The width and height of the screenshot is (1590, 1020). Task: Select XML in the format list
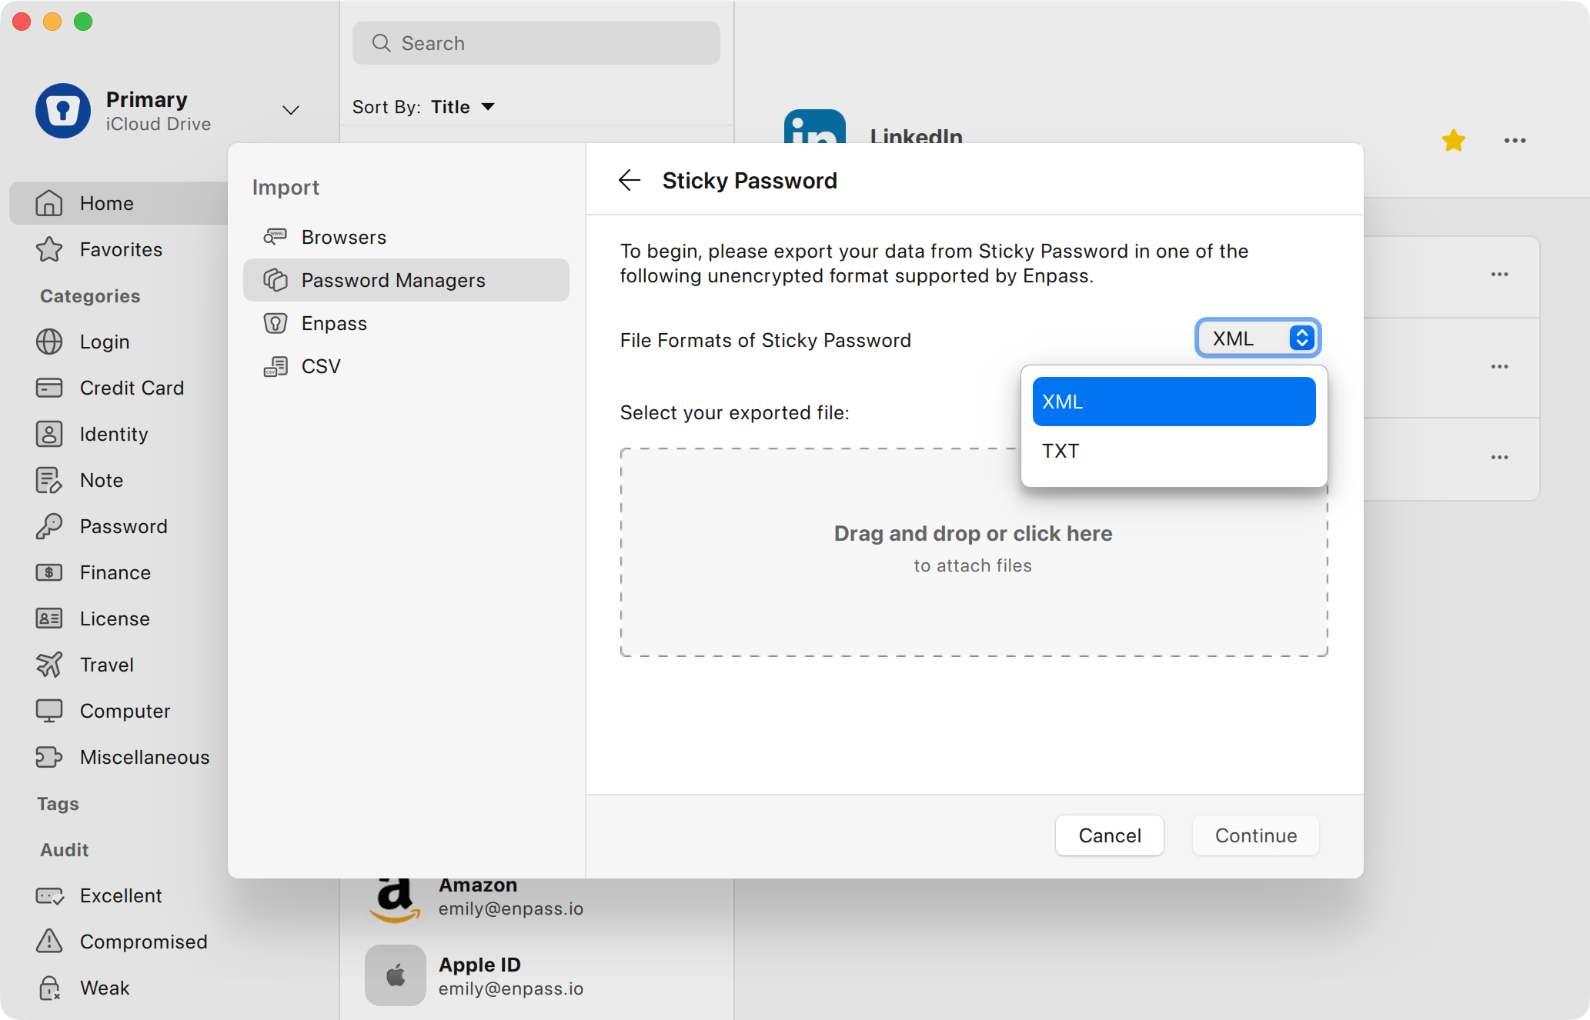coord(1174,402)
